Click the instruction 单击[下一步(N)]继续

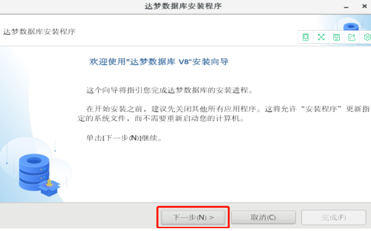[124, 138]
